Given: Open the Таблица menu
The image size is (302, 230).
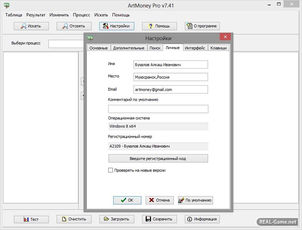Looking at the screenshot, I should coord(13,15).
